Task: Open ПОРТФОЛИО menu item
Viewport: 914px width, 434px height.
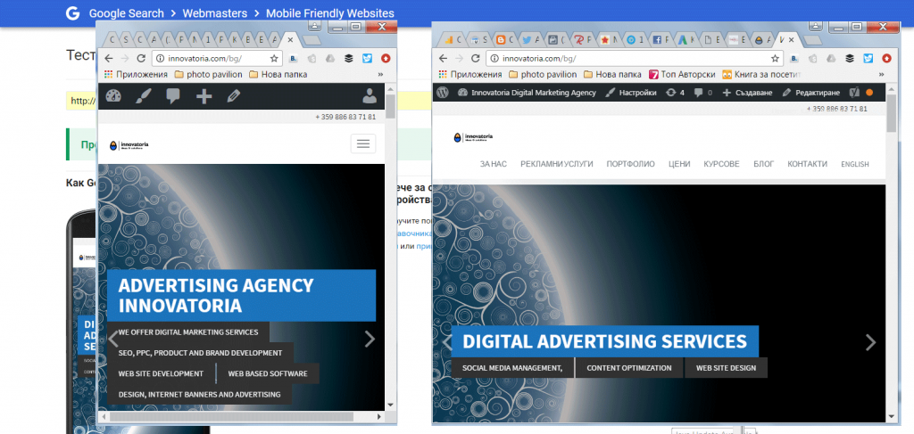Action: pos(631,164)
